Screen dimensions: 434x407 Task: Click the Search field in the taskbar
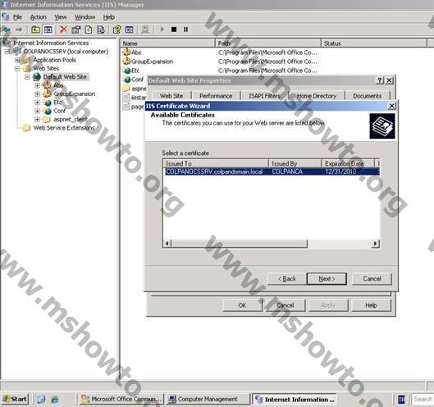click(423, 399)
